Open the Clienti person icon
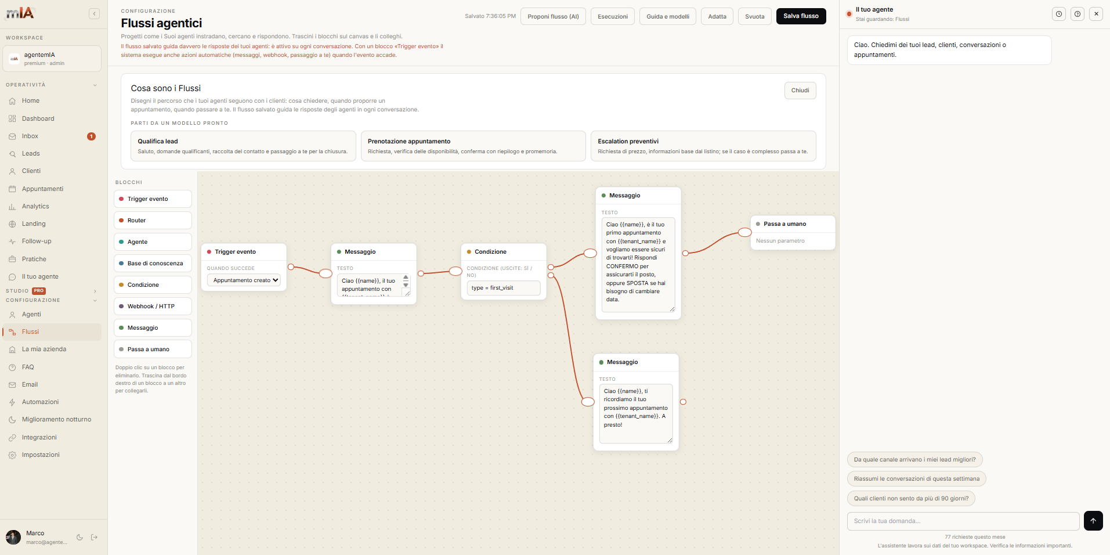 click(12, 171)
